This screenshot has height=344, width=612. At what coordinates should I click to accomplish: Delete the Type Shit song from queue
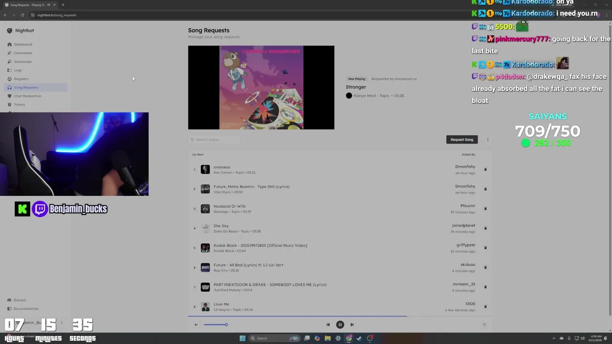pos(485,189)
